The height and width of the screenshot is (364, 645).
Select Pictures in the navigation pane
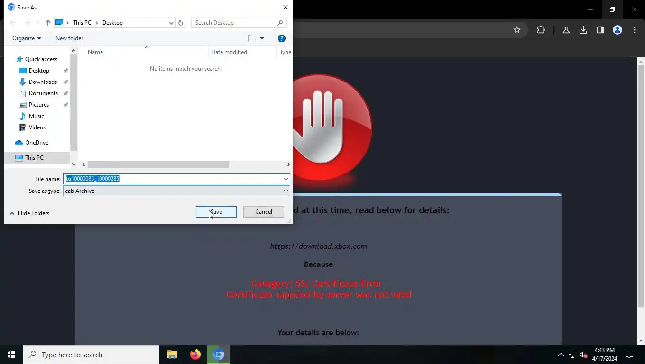tap(39, 105)
